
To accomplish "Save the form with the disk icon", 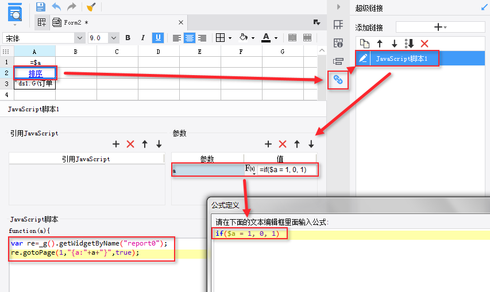I will 41,6.
